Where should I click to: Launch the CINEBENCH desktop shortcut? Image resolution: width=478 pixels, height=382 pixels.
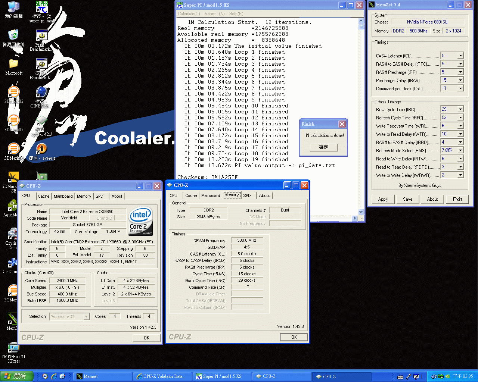point(41,97)
